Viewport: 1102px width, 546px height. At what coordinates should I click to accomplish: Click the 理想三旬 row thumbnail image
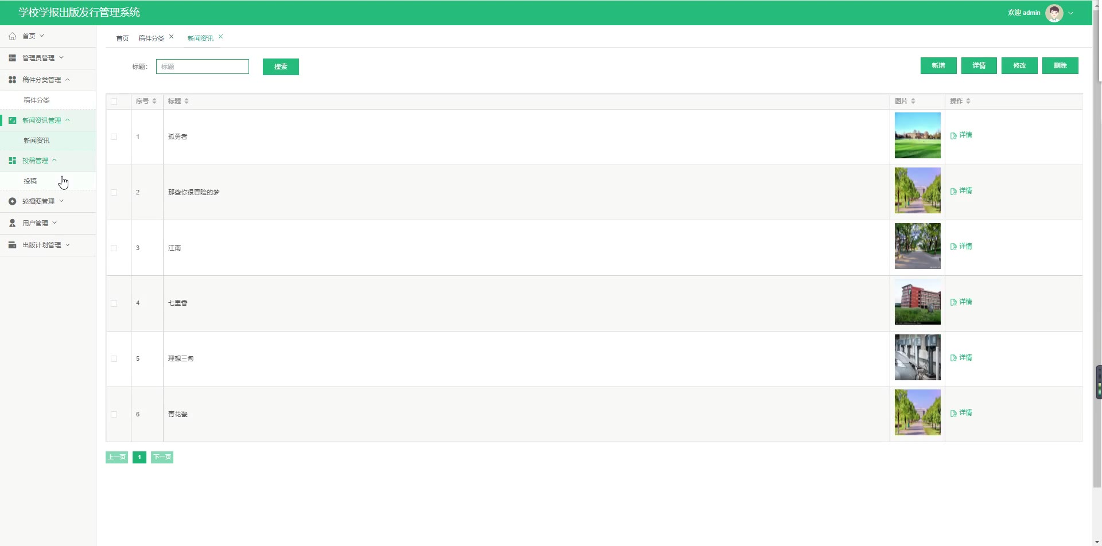pyautogui.click(x=917, y=357)
